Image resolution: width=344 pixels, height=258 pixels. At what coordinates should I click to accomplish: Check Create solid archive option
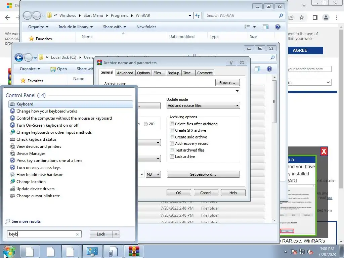172,137
